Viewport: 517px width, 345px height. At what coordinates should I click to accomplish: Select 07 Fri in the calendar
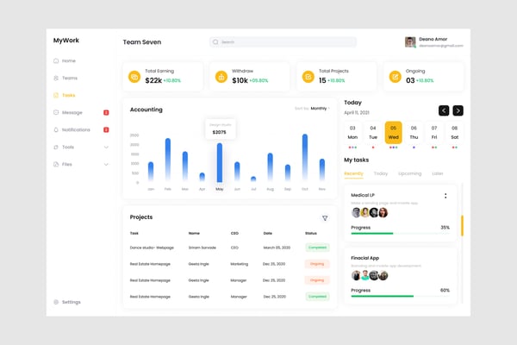point(434,133)
